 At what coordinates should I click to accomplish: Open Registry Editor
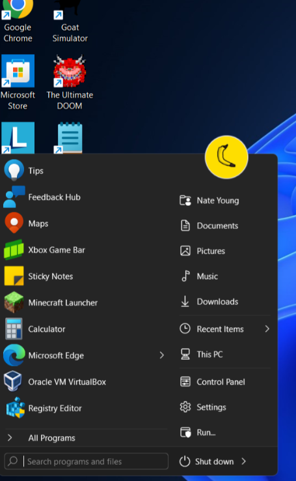pos(84,408)
